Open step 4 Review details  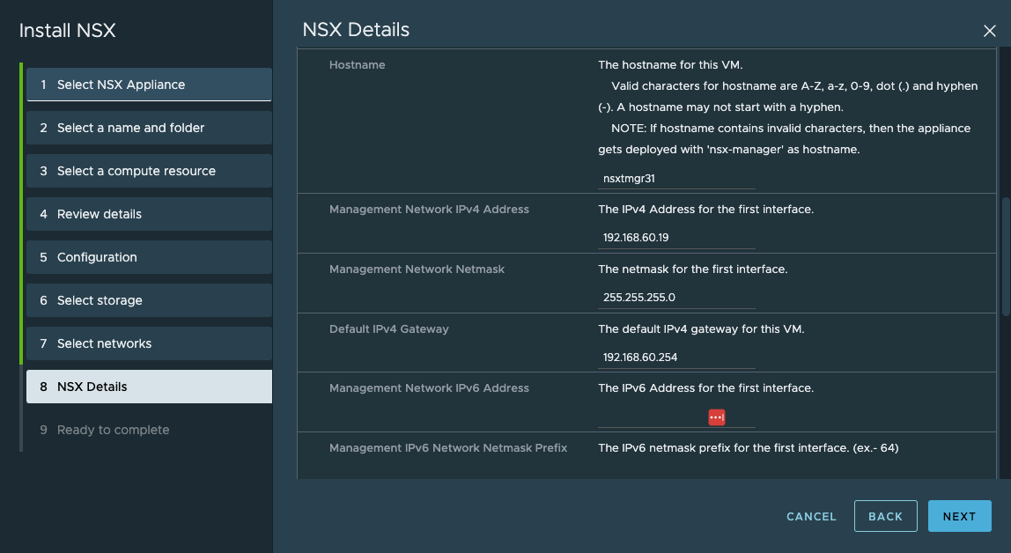tap(149, 214)
